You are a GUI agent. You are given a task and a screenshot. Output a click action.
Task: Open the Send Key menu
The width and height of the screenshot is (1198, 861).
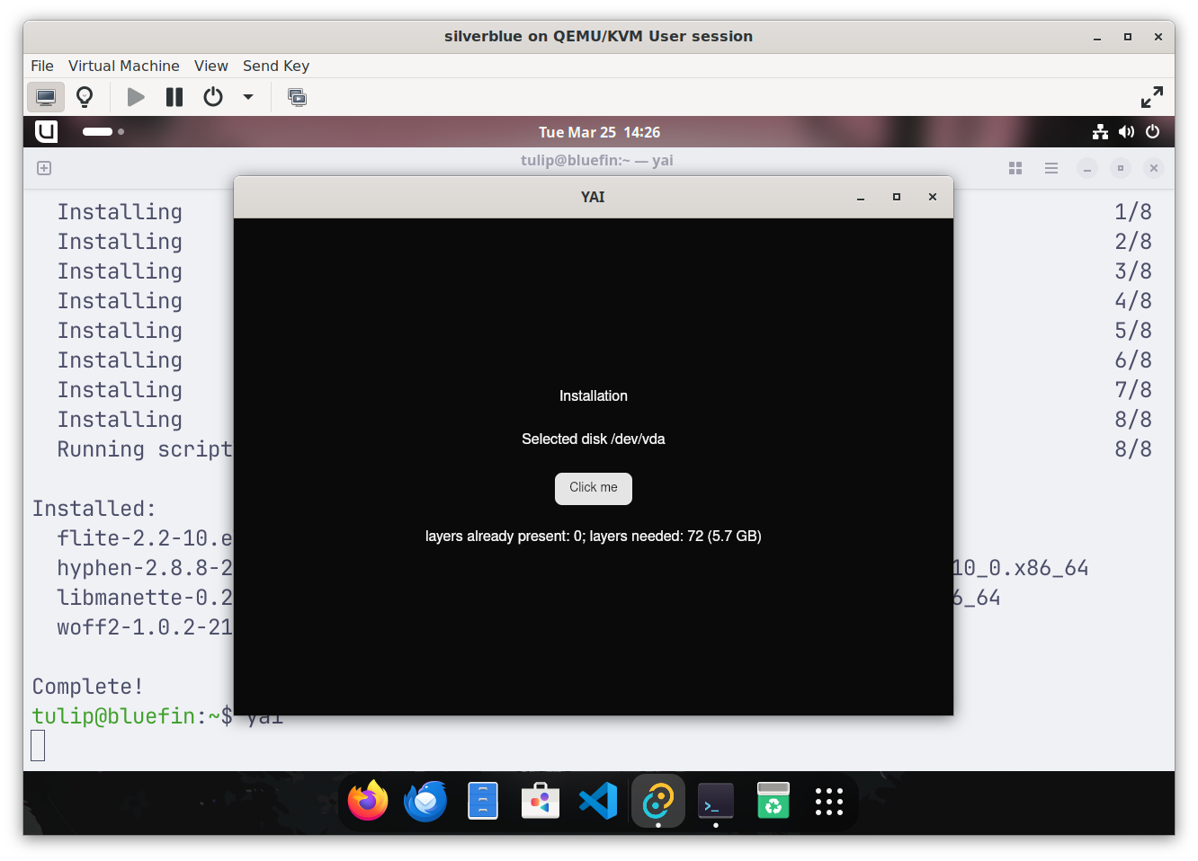pyautogui.click(x=276, y=66)
